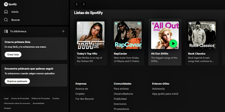
Task: Click 'Tate McRae is on top' description
Action: (x=89, y=59)
